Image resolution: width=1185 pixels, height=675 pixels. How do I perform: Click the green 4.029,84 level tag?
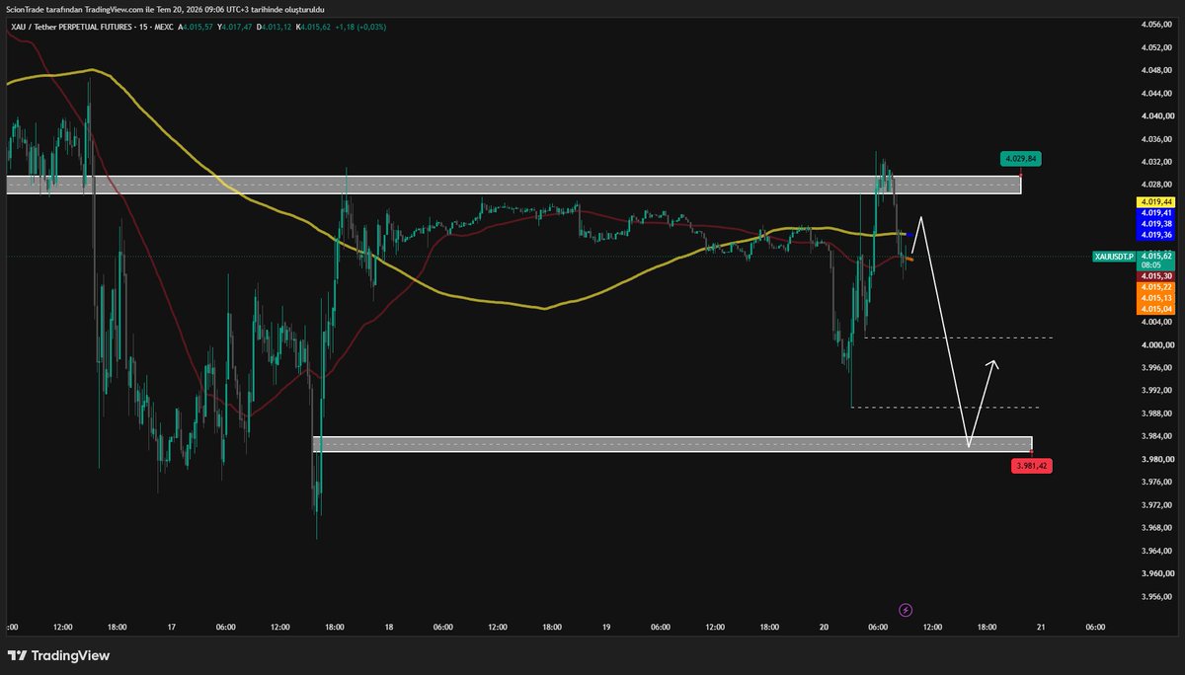tap(1021, 158)
